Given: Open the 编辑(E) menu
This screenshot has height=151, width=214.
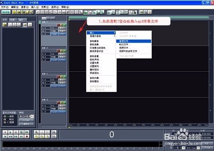Looking at the screenshot, I should point(15,7).
